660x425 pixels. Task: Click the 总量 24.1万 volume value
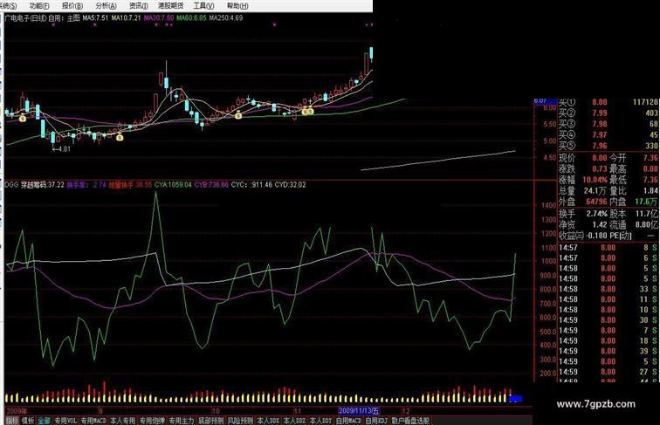[x=595, y=191]
